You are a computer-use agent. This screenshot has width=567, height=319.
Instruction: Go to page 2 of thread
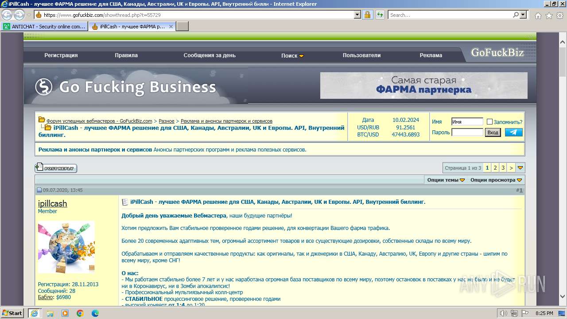coord(495,168)
